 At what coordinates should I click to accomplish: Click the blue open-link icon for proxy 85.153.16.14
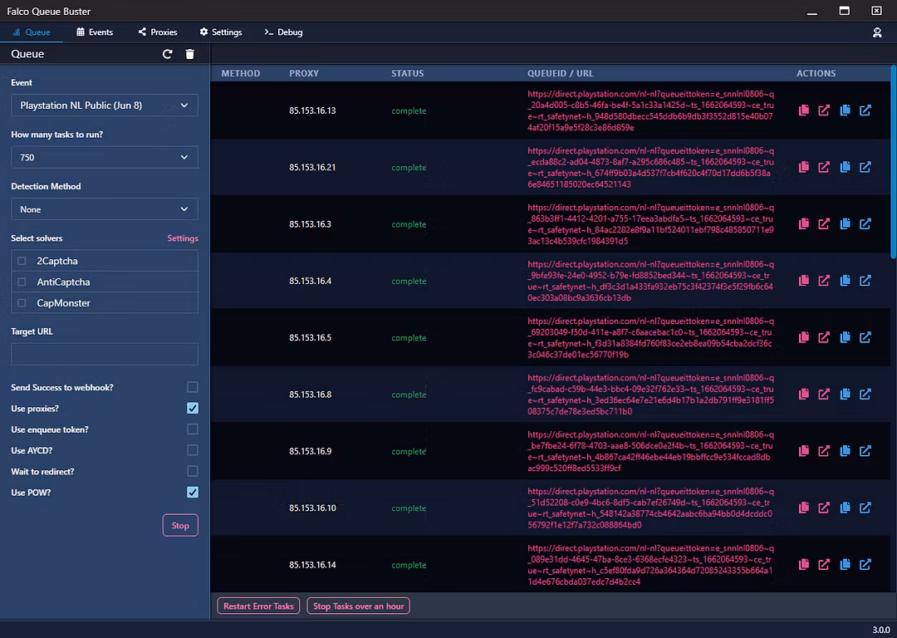click(x=865, y=565)
